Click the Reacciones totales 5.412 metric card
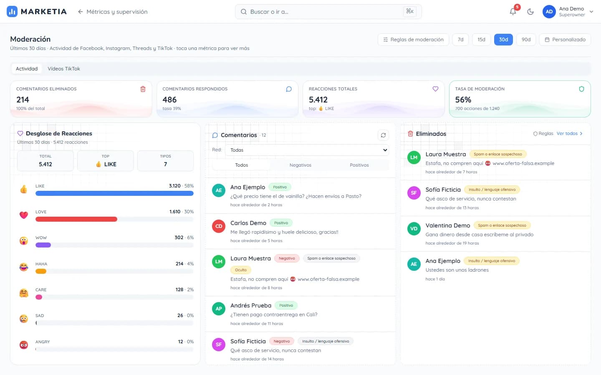 pos(374,99)
